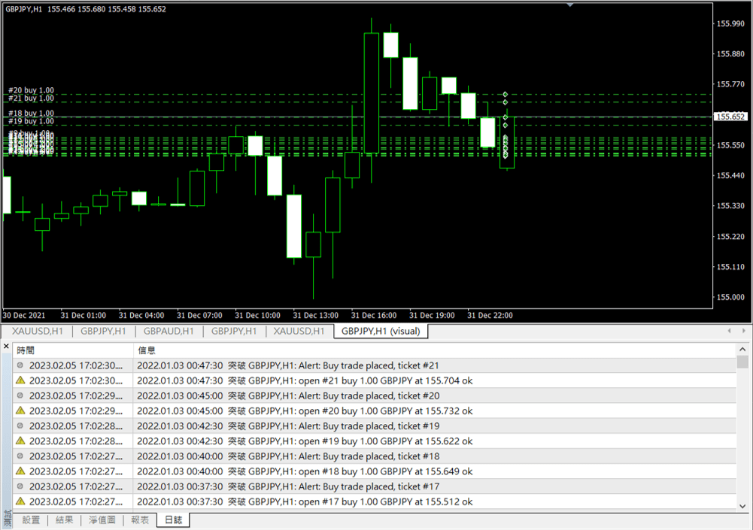
Task: Switch to the GBPAUD,H1 chart tab
Action: [169, 331]
